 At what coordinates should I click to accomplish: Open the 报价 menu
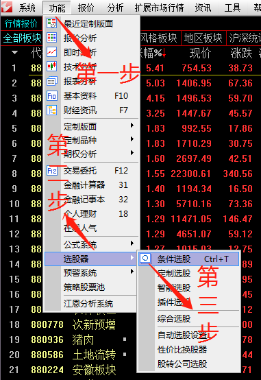point(86,8)
